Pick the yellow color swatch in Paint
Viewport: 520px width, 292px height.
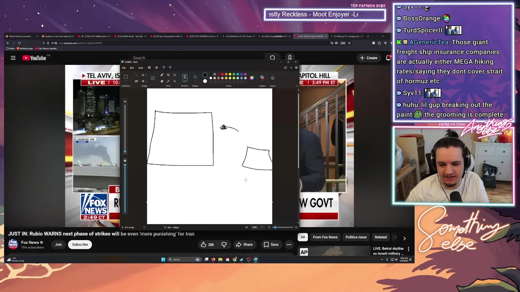click(x=230, y=74)
